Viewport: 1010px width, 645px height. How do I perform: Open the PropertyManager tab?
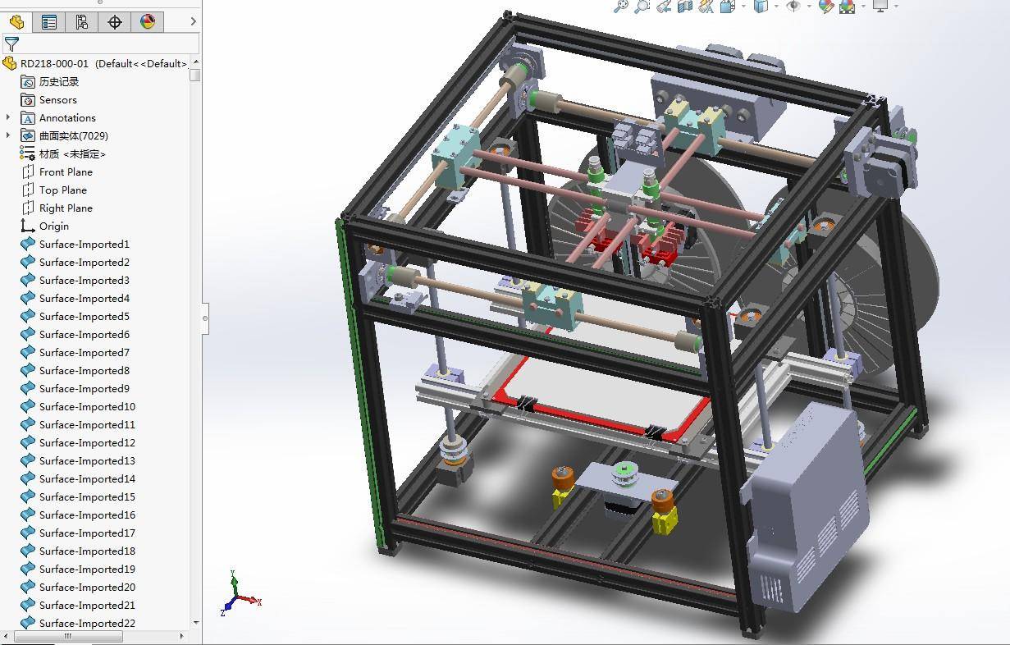click(49, 22)
